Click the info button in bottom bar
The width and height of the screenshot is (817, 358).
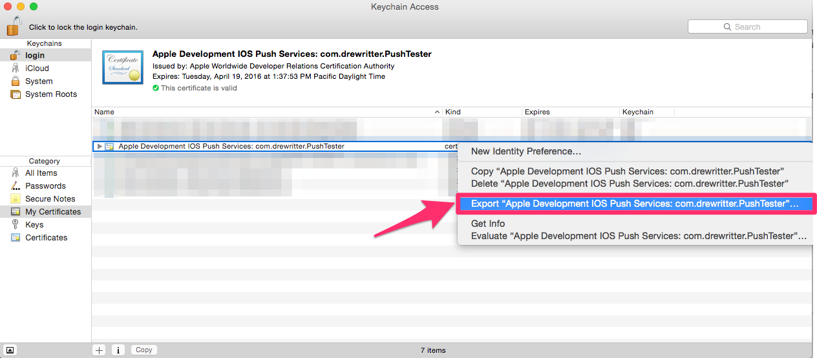[x=118, y=350]
